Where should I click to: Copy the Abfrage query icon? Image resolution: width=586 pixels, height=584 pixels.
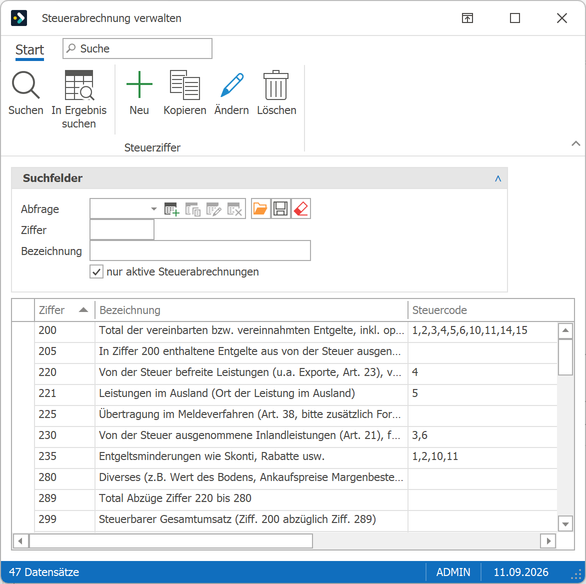point(193,209)
